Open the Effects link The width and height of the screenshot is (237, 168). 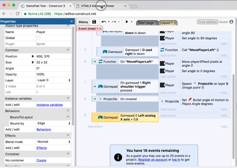[42, 148]
